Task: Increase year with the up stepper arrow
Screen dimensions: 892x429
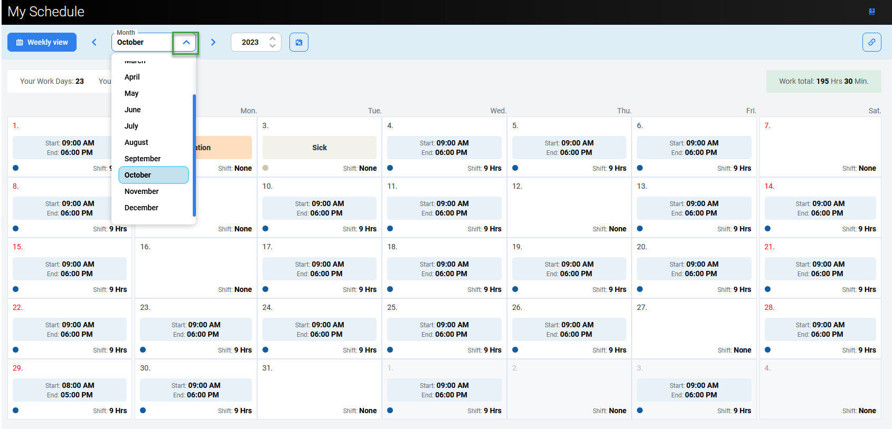Action: pyautogui.click(x=273, y=38)
